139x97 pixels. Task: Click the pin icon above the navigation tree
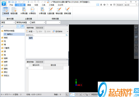2,26
